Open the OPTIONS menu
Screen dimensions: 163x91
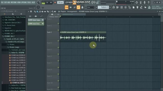click(24, 2)
